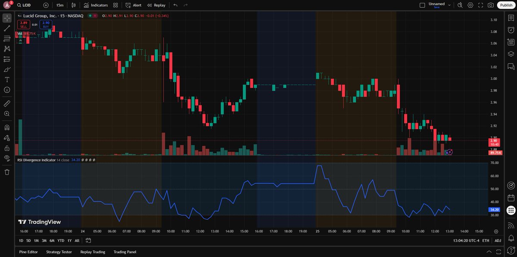Click the 2.90 BUY button

tap(46, 25)
